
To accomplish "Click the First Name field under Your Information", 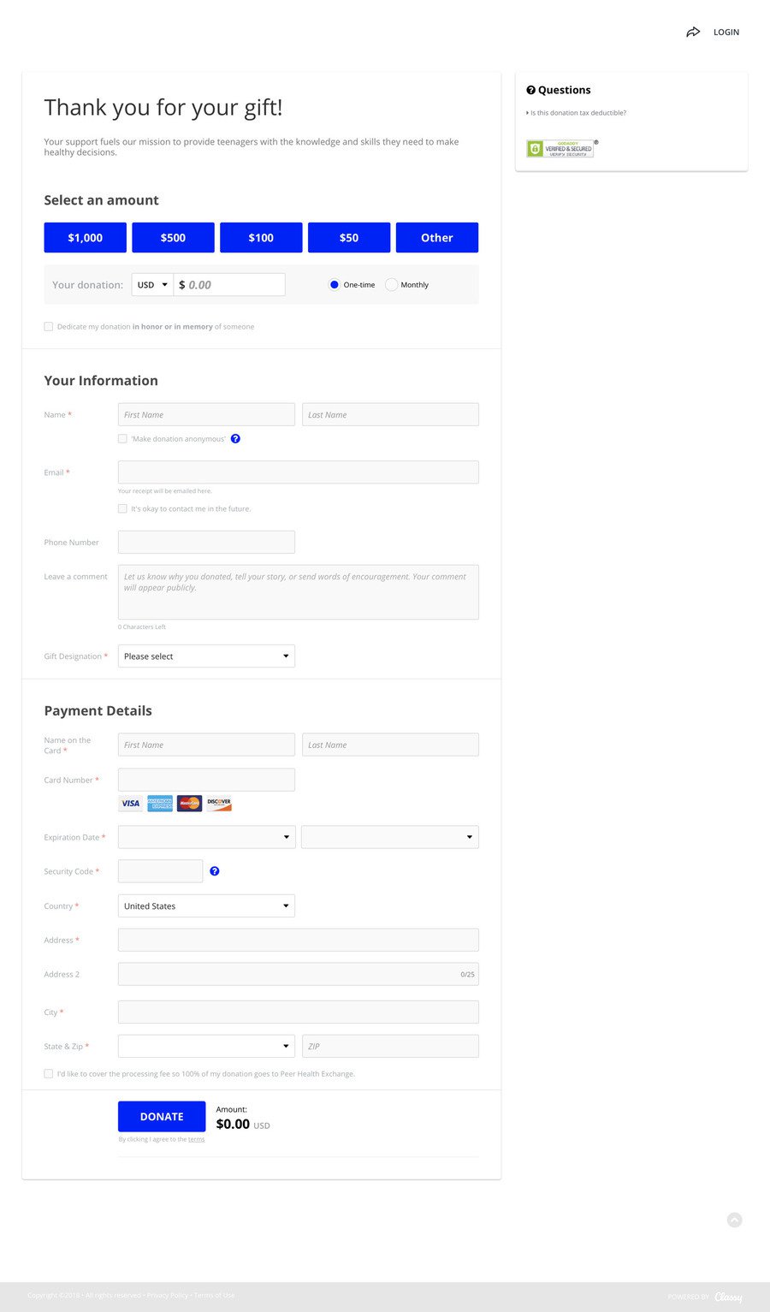I will (206, 415).
